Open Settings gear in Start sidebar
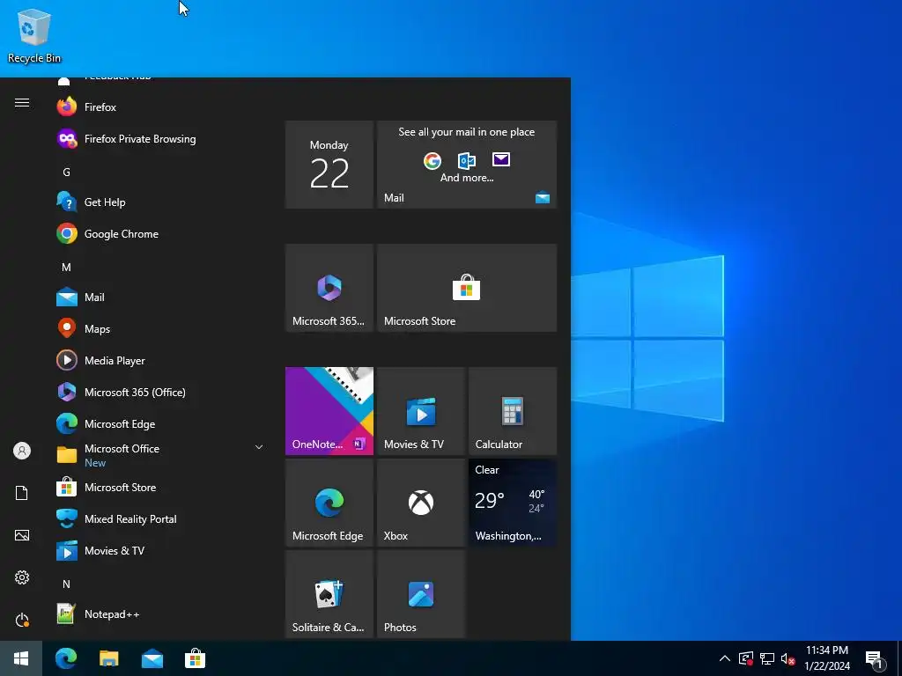This screenshot has width=902, height=676. [x=22, y=577]
